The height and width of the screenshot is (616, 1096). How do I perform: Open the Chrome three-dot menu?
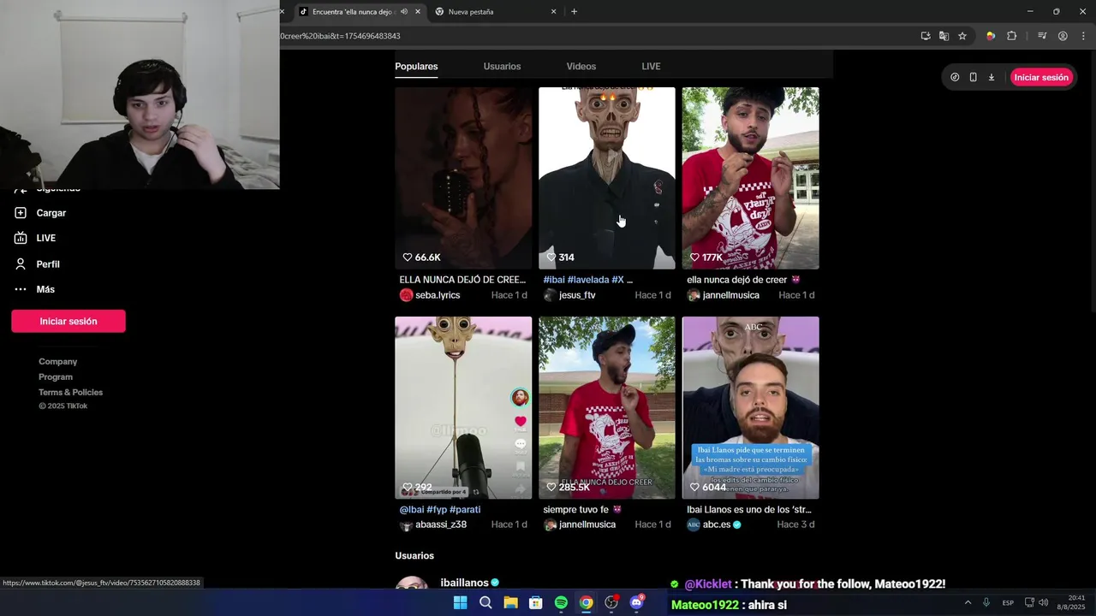click(1084, 36)
